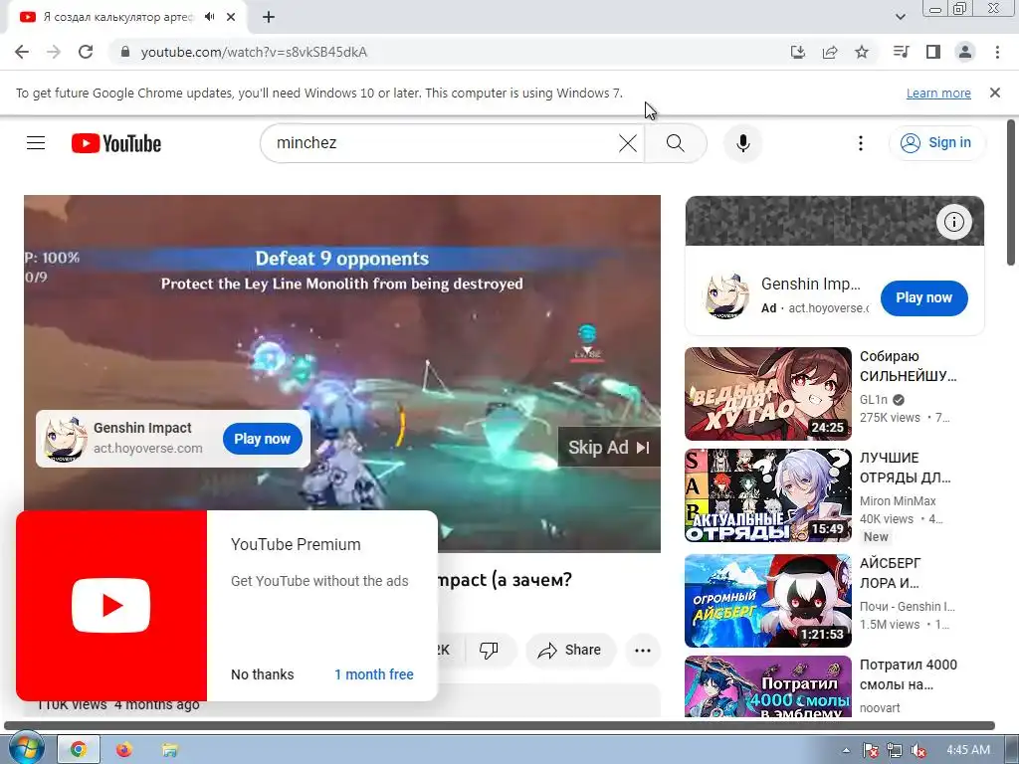1019x764 pixels.
Task: Go to YouTube home via logo
Action: click(116, 143)
